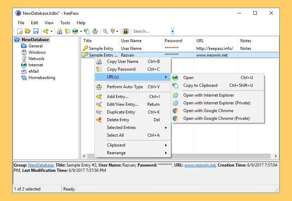Select the eMail group in tree
The image size is (292, 201).
[33, 71]
